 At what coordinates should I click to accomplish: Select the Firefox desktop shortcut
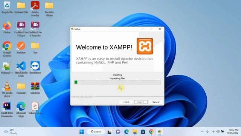(7, 28)
